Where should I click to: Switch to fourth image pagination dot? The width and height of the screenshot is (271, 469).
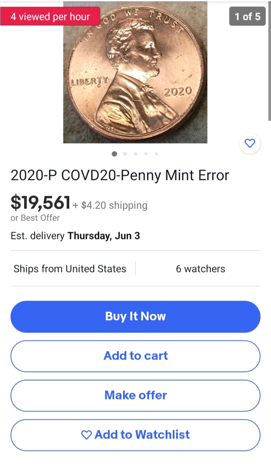coord(146,154)
